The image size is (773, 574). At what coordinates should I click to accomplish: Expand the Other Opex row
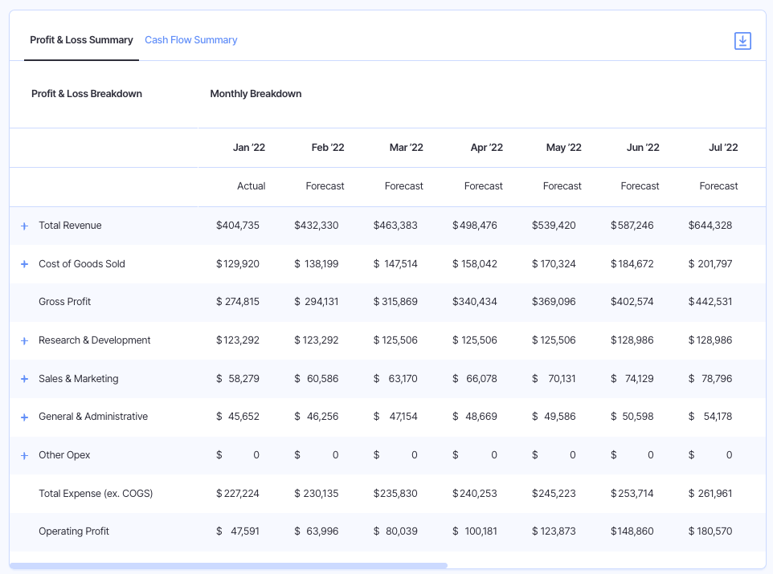coord(24,456)
